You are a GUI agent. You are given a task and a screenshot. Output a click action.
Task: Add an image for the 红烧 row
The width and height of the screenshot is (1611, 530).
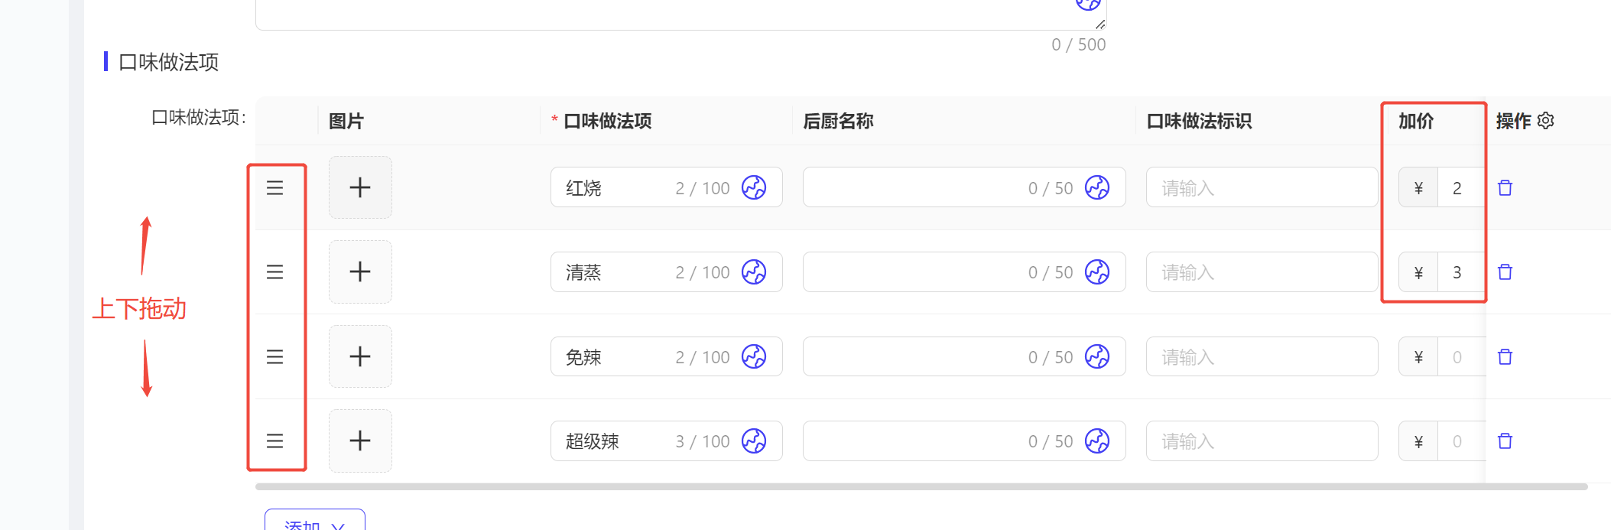[360, 187]
